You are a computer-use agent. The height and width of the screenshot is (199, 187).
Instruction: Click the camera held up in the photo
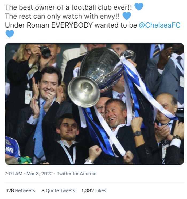pyautogui.click(x=46, y=51)
